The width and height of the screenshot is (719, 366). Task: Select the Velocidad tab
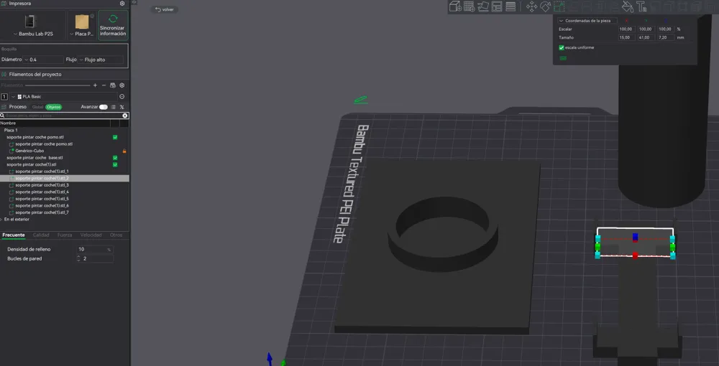91,235
